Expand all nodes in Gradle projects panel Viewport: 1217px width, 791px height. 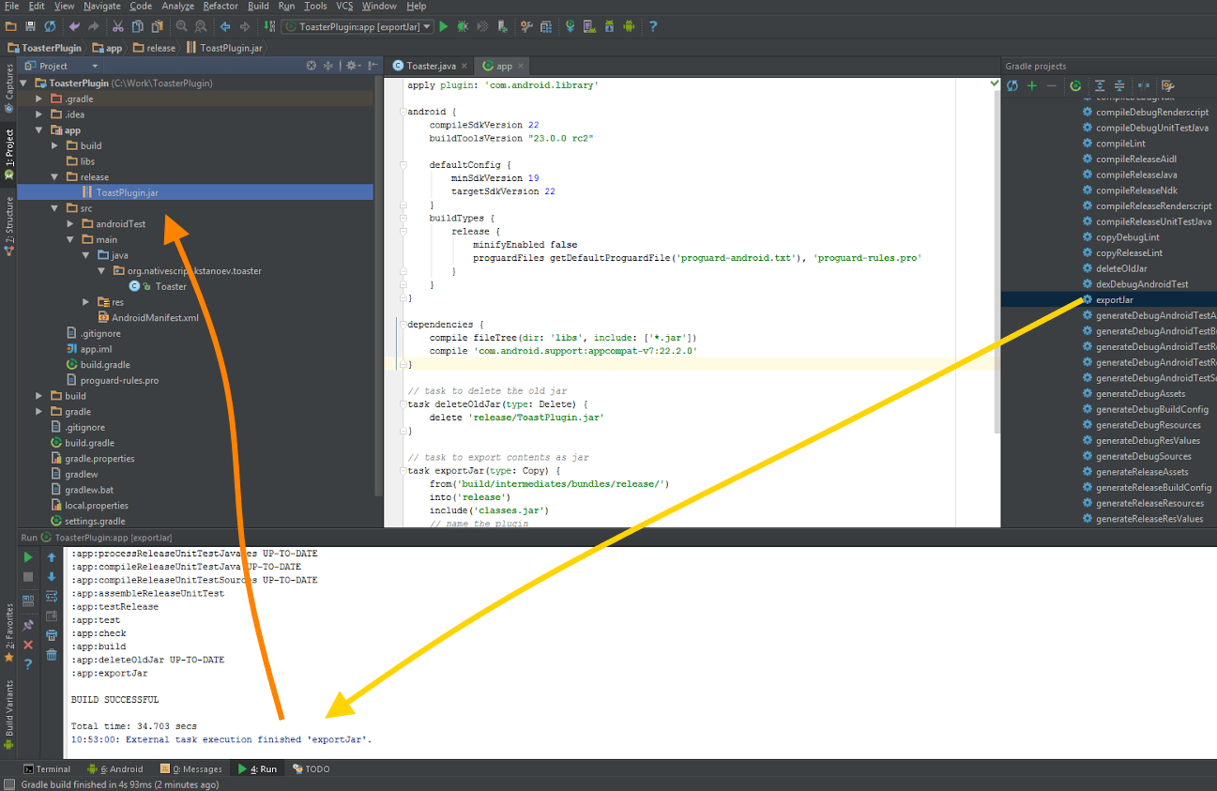click(1101, 85)
